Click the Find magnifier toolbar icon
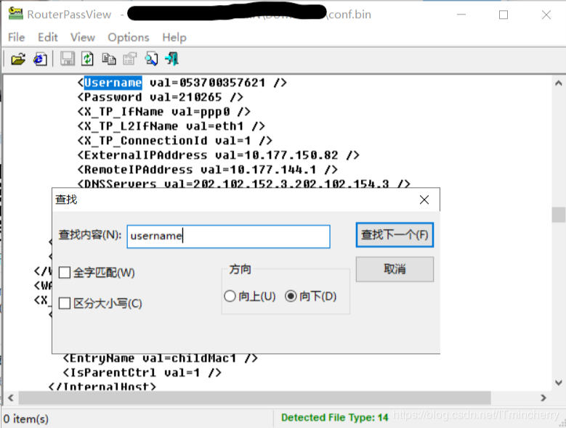The height and width of the screenshot is (428, 566). [151, 59]
